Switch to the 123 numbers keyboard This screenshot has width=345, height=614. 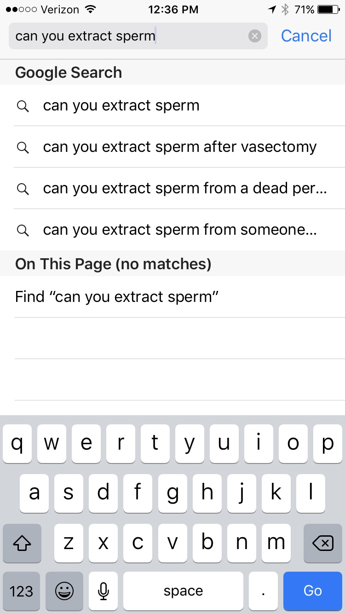pos(22,591)
